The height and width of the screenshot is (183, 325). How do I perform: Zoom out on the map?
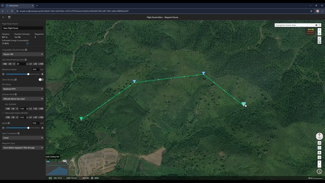pos(319,166)
